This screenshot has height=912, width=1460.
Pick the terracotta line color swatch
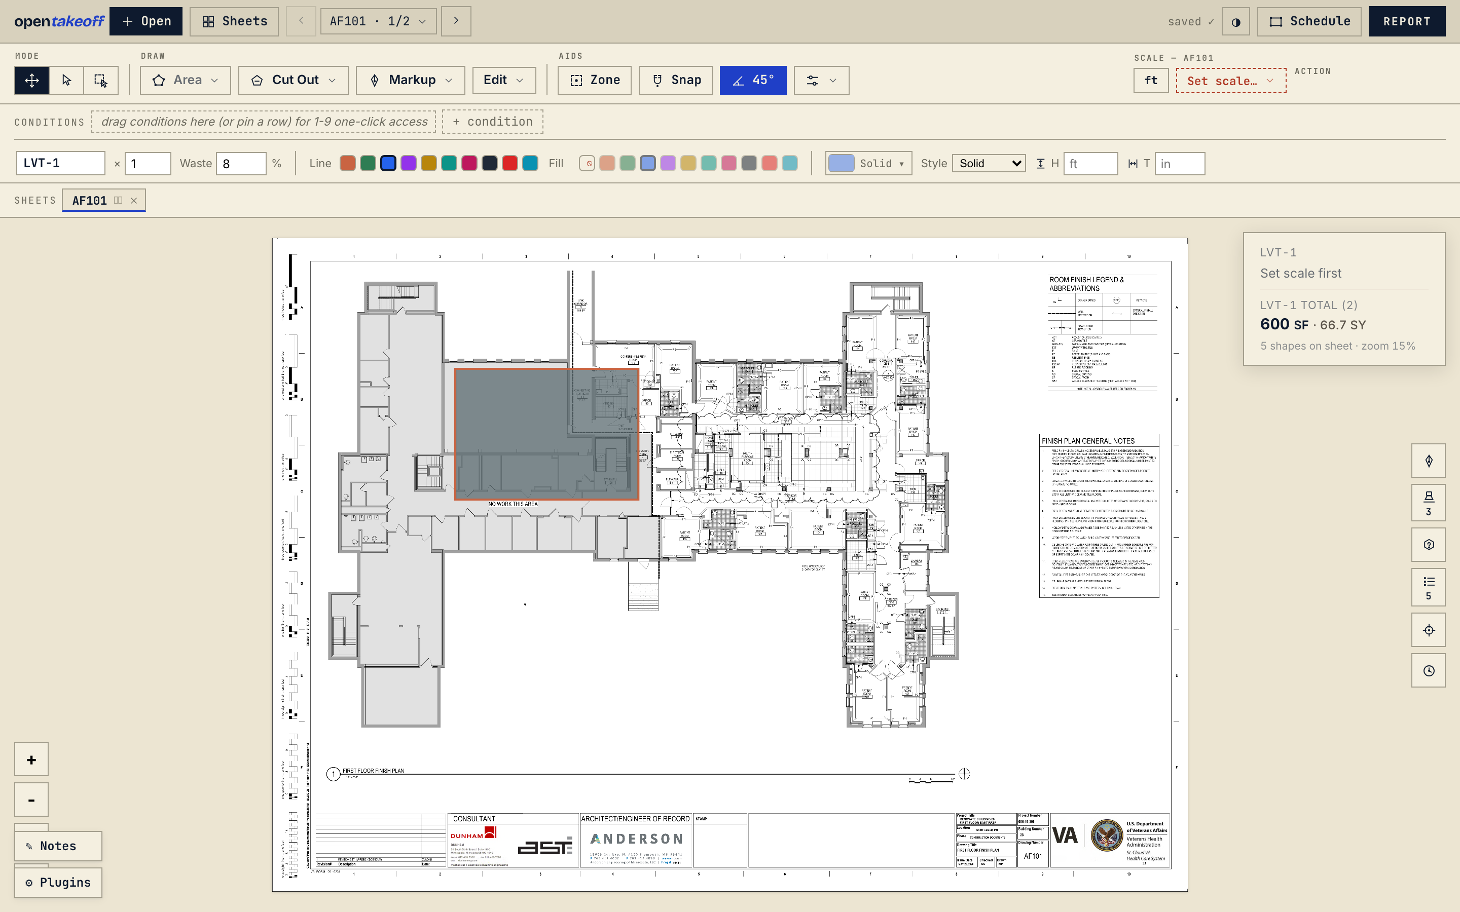click(x=347, y=164)
